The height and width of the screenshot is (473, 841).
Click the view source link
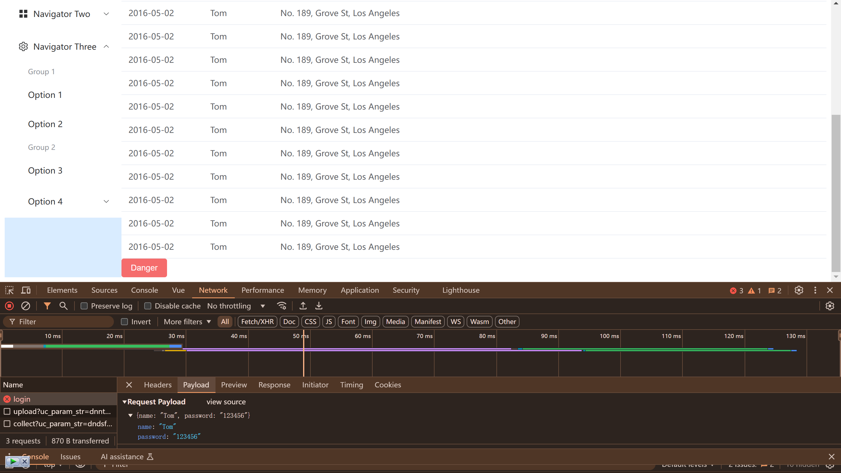(226, 401)
